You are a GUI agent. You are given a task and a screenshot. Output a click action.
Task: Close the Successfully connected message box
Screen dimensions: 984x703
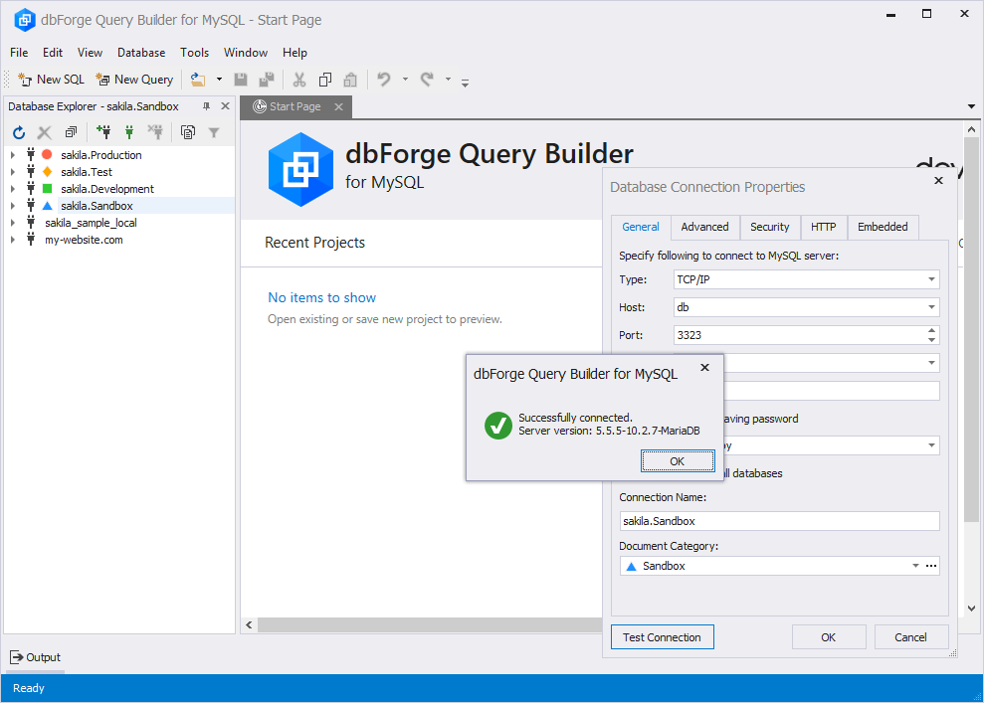tap(704, 368)
